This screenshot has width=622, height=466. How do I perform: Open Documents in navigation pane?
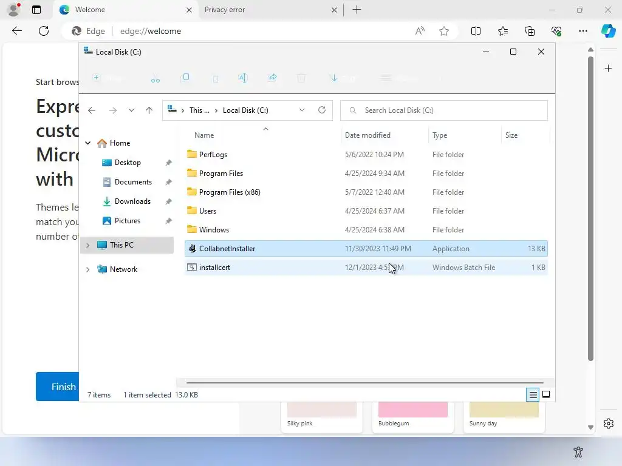coord(133,182)
